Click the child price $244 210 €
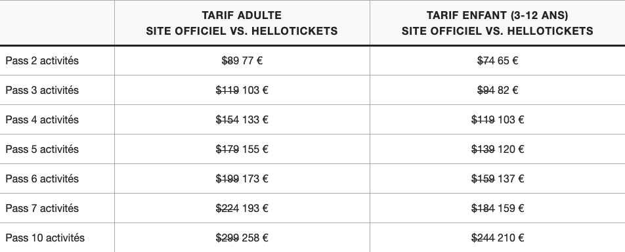Image resolution: width=625 pixels, height=252 pixels. [498, 238]
